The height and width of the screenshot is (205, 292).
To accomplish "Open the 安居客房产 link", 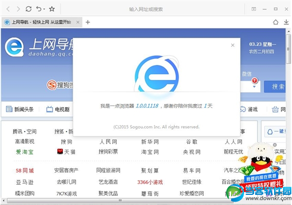I will (66, 170).
